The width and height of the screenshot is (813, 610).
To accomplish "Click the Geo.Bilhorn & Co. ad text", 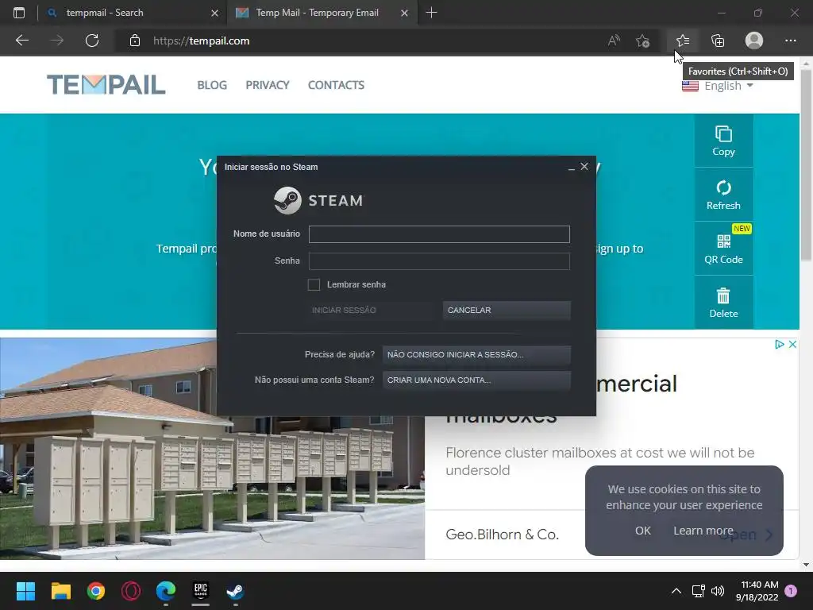I will (503, 535).
